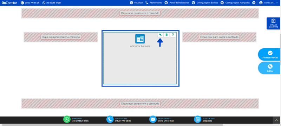Click the footer number (14) 99882-3755
The width and height of the screenshot is (281, 126).
point(80,121)
